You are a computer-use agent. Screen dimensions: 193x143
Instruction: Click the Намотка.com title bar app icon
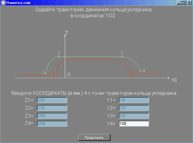click(3, 3)
